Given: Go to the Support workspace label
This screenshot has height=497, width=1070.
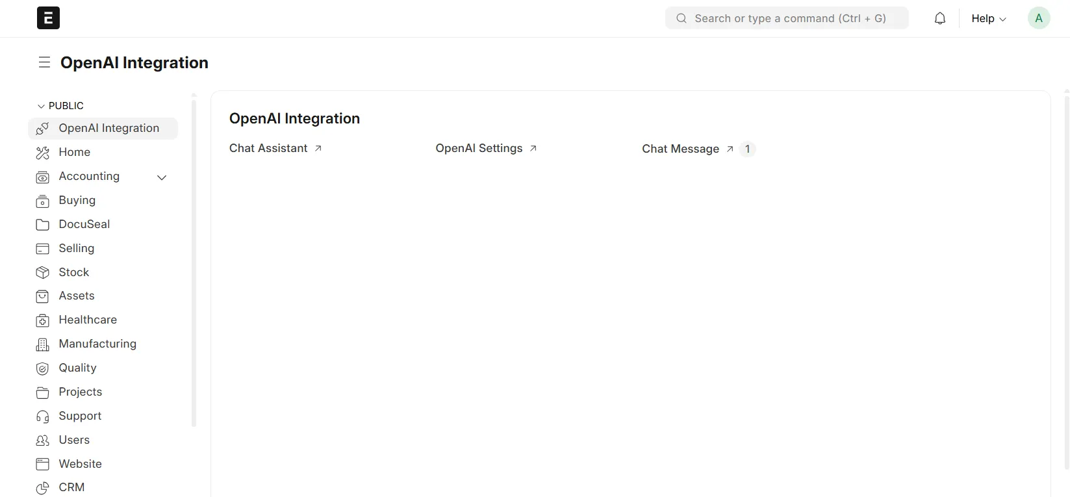Looking at the screenshot, I should (x=80, y=416).
